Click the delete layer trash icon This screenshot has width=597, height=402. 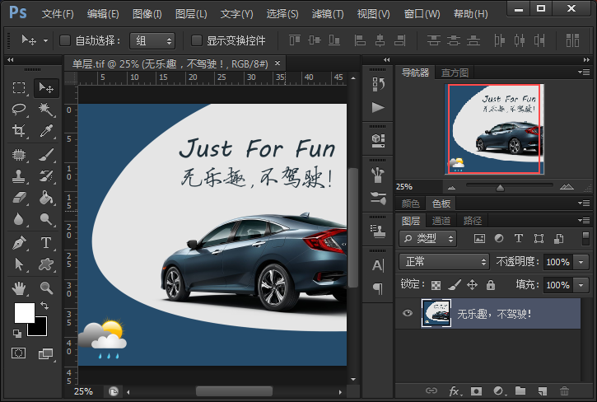point(564,390)
